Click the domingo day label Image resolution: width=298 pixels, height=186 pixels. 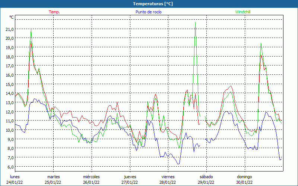244,177
